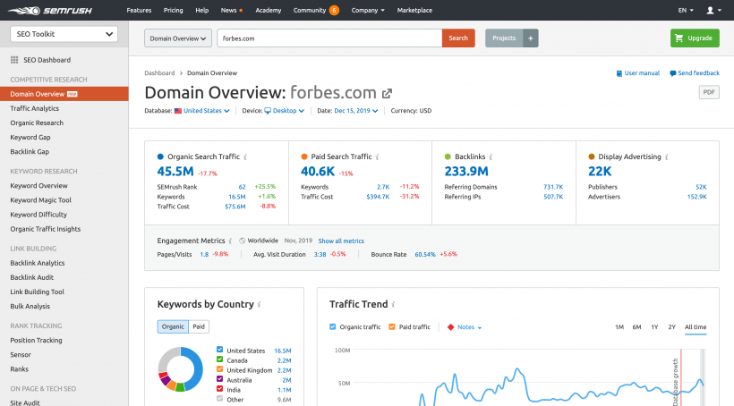The image size is (734, 406).
Task: Click the red diamond Notes icon
Action: pyautogui.click(x=451, y=327)
